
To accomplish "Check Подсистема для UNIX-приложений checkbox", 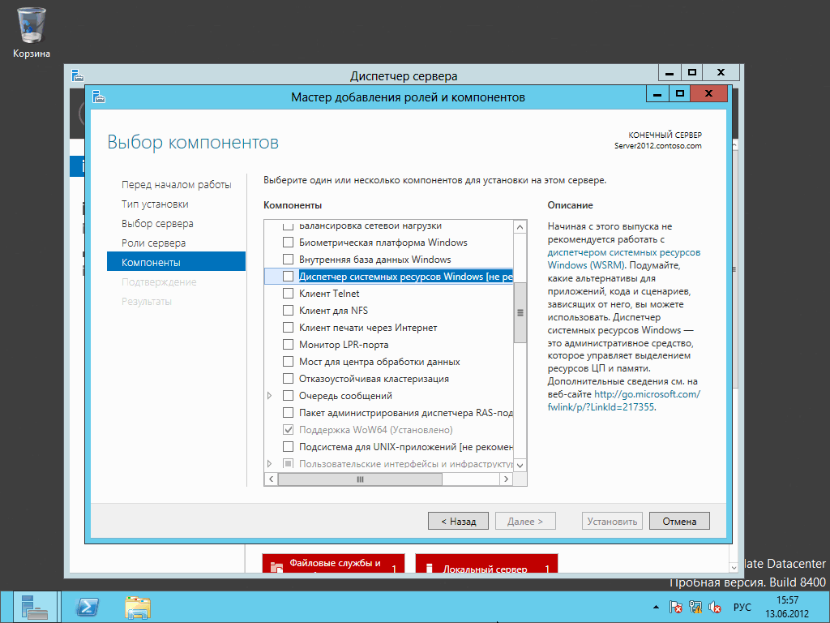I will click(x=288, y=447).
